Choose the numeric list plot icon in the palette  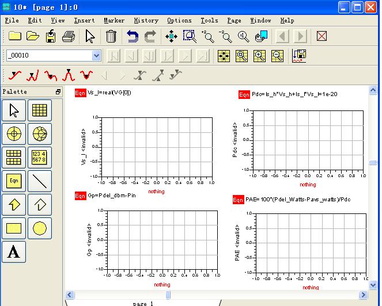coord(39,158)
